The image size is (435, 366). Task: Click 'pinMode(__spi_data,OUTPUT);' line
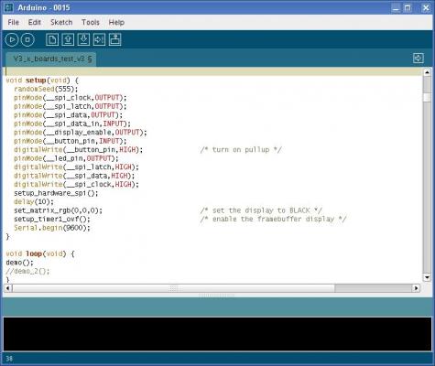coord(68,115)
